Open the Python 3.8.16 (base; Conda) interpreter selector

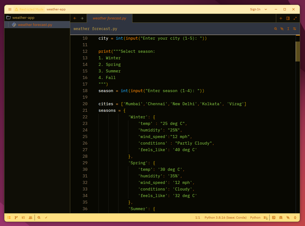(x=225, y=218)
